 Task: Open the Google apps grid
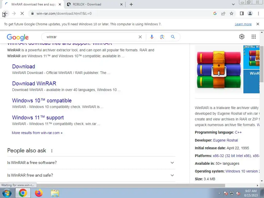tap(254, 37)
